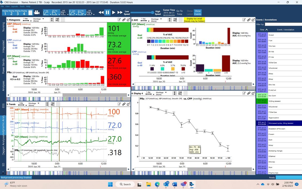The height and width of the screenshot is (189, 302).
Task: Open the notepad icon in top toolbar
Action: (x=30, y=12)
